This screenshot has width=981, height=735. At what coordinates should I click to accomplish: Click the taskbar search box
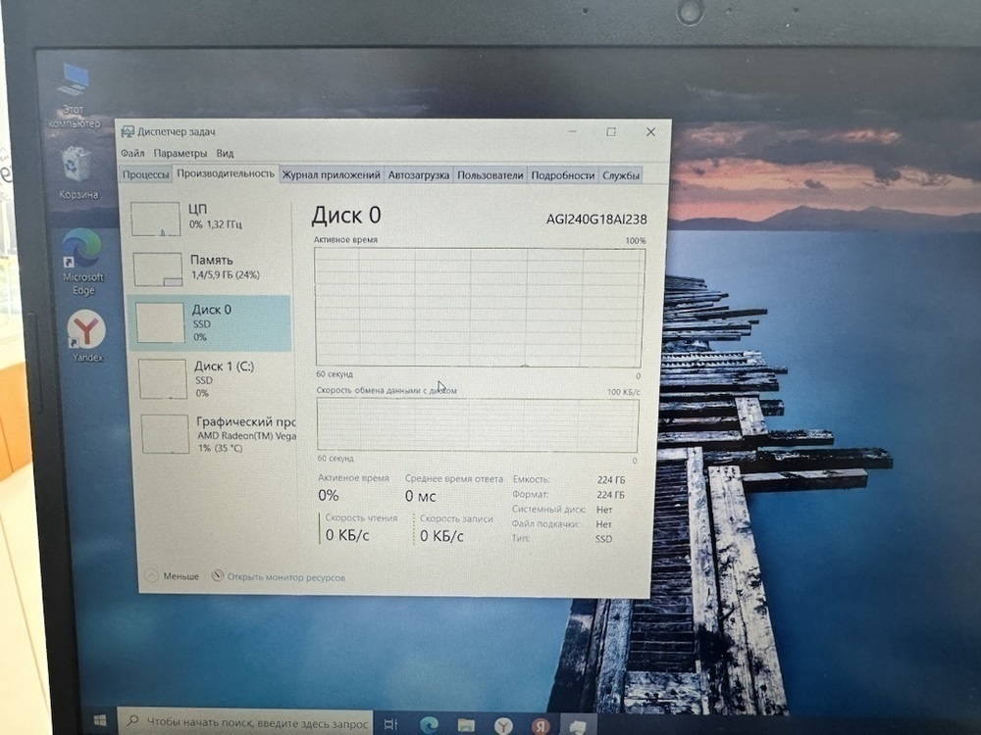tap(245, 722)
